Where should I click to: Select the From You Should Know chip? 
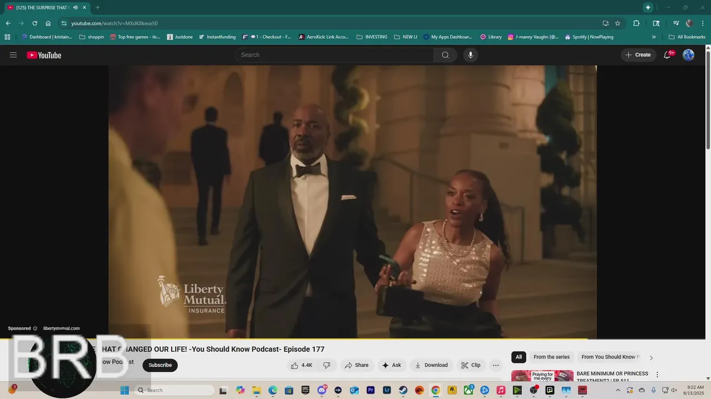(x=610, y=357)
